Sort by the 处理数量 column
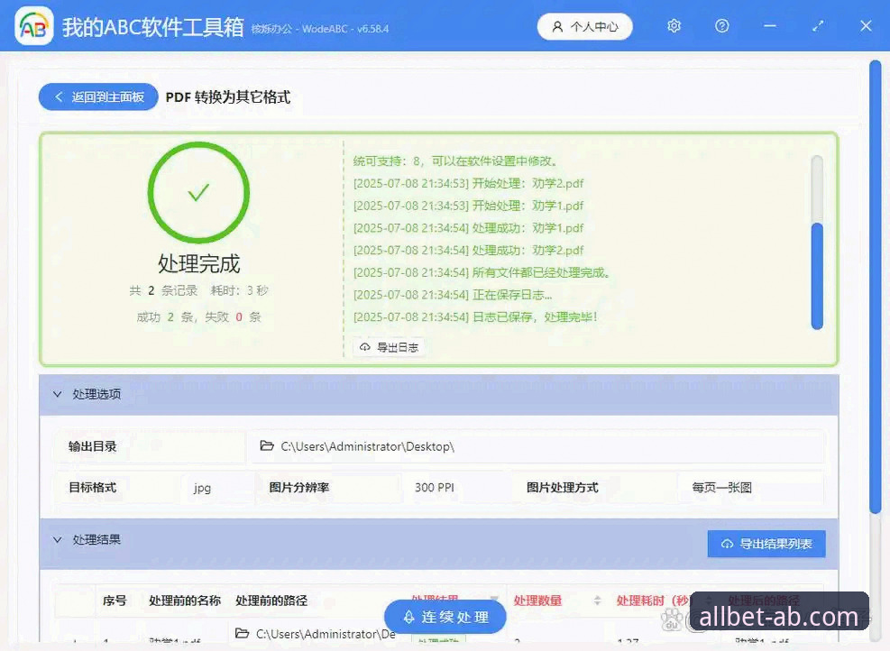This screenshot has height=651, width=890. (x=537, y=601)
